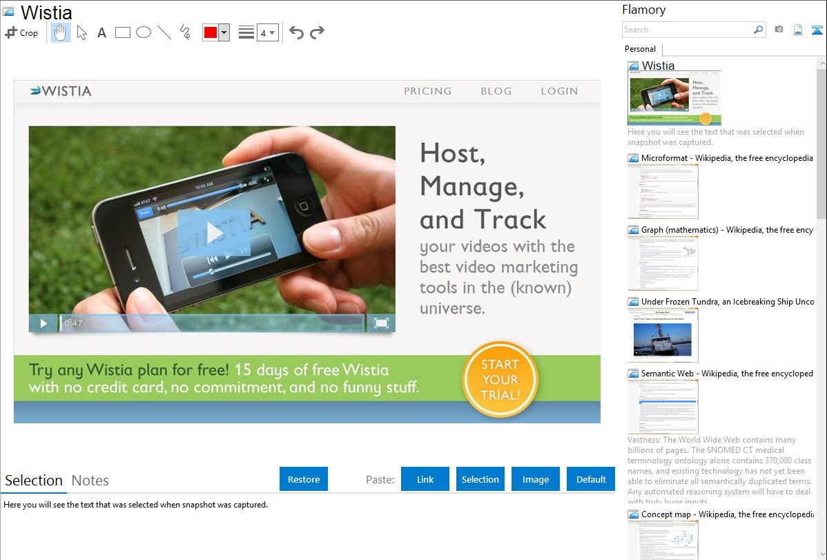Click the browser icon beside Semantic Web

(x=633, y=374)
